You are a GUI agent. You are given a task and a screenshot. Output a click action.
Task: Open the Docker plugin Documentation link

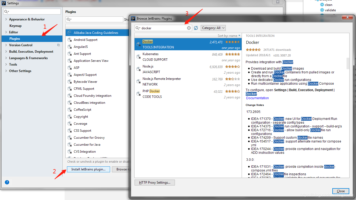pos(258,98)
